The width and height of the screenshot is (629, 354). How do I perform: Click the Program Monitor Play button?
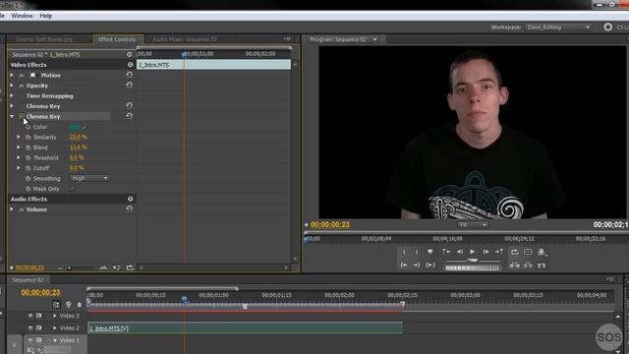click(x=472, y=252)
